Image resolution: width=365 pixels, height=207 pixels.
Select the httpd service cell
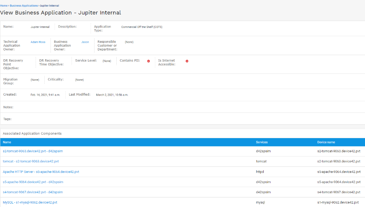pyautogui.click(x=260, y=172)
